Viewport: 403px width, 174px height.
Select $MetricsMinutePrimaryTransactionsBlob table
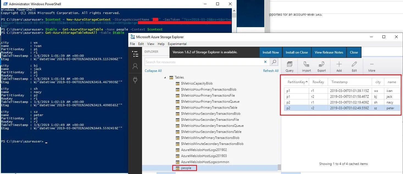210,138
